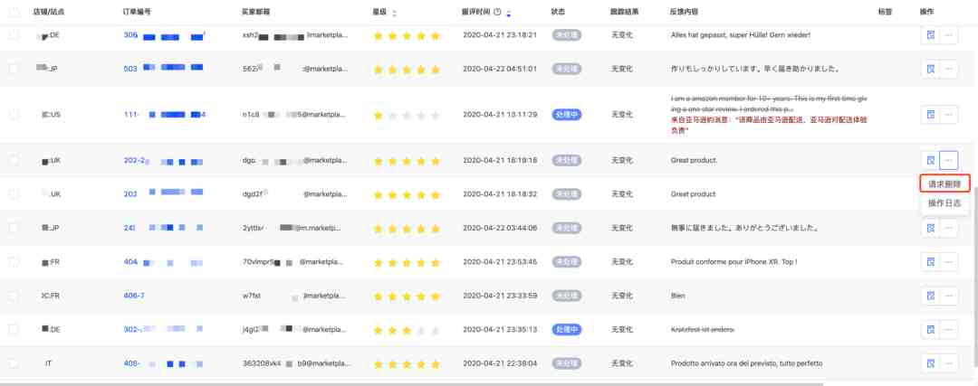978x386 pixels.
Task: Choose 请求删除 from the popup menu
Action: click(x=944, y=184)
